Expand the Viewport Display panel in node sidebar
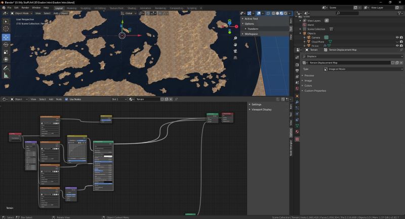The width and height of the screenshot is (405, 219). pyautogui.click(x=261, y=109)
